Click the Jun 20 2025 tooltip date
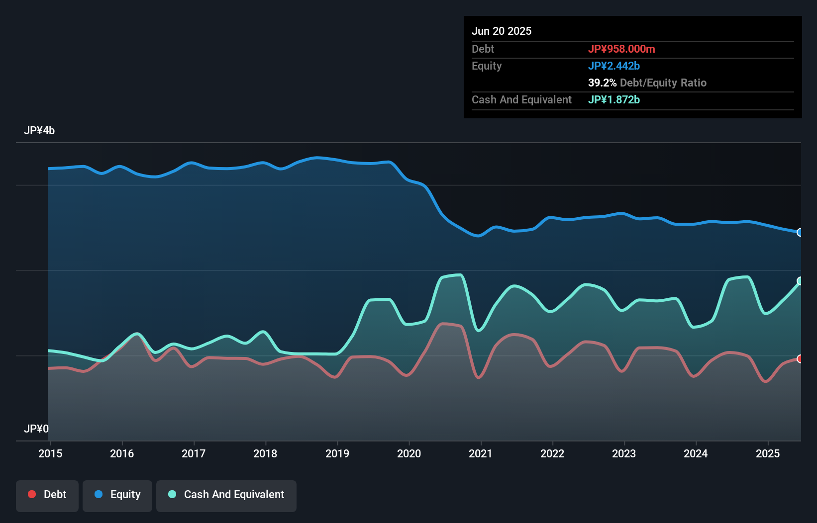Viewport: 817px width, 523px height. coord(502,31)
